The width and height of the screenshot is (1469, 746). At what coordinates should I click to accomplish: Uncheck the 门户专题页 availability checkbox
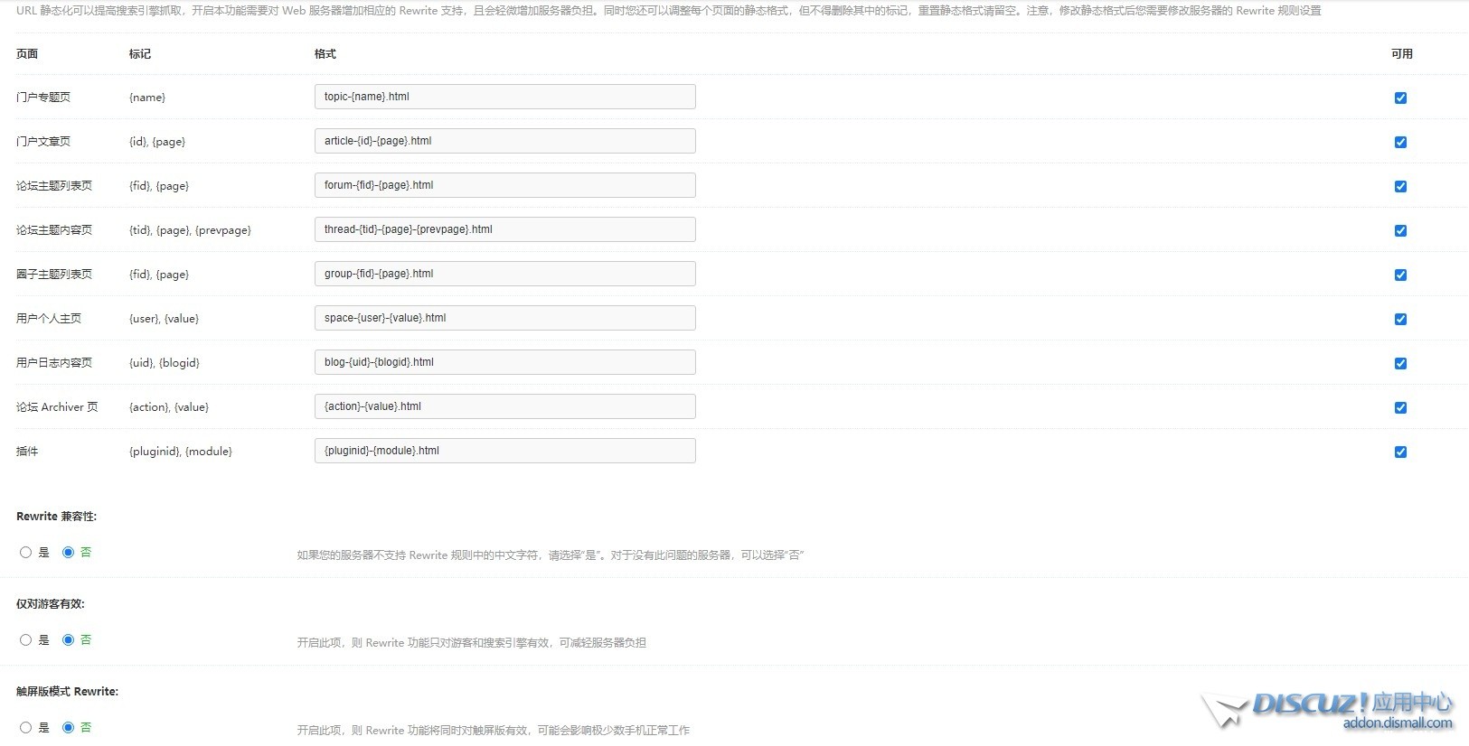(1400, 98)
